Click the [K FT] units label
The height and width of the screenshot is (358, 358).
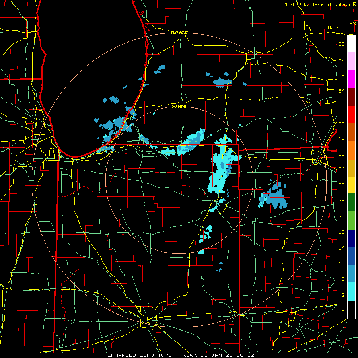[x=336, y=27]
